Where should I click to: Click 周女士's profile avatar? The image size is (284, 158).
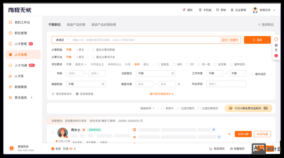(x=62, y=133)
